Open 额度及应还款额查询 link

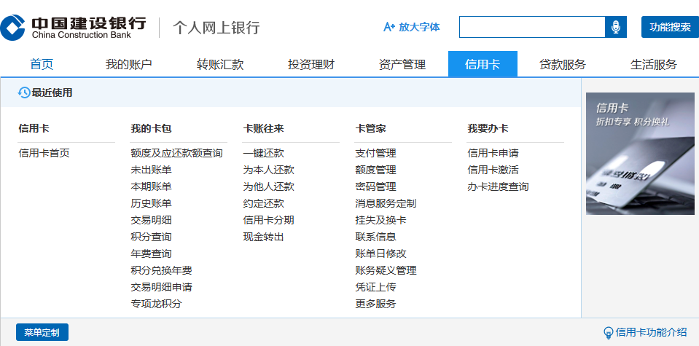pos(176,153)
